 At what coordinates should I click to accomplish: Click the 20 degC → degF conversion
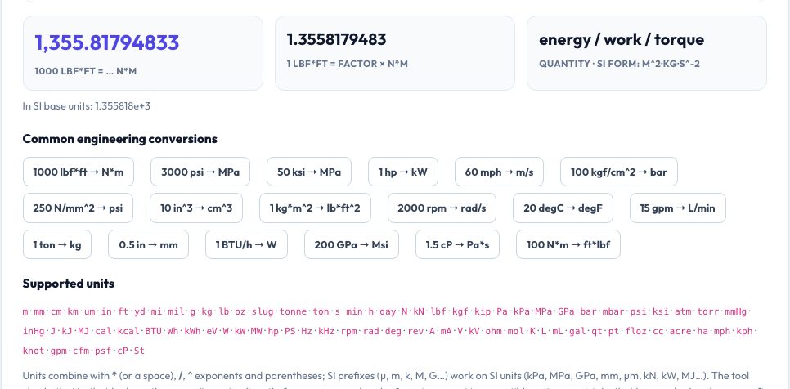[x=563, y=208]
